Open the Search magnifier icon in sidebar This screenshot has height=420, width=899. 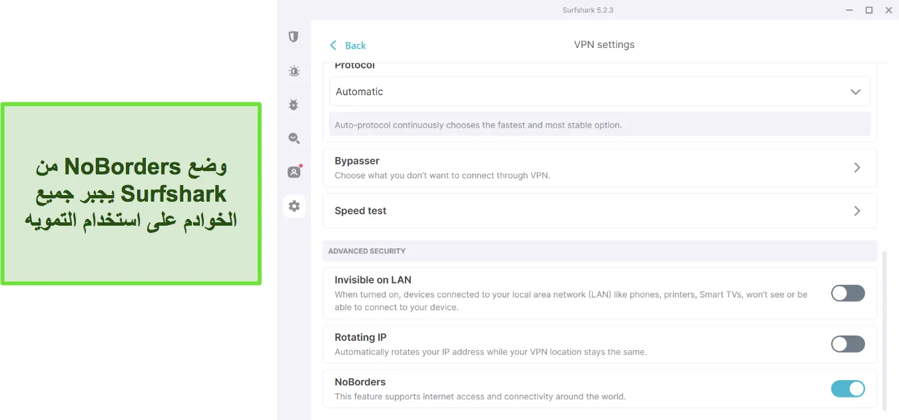[x=294, y=138]
